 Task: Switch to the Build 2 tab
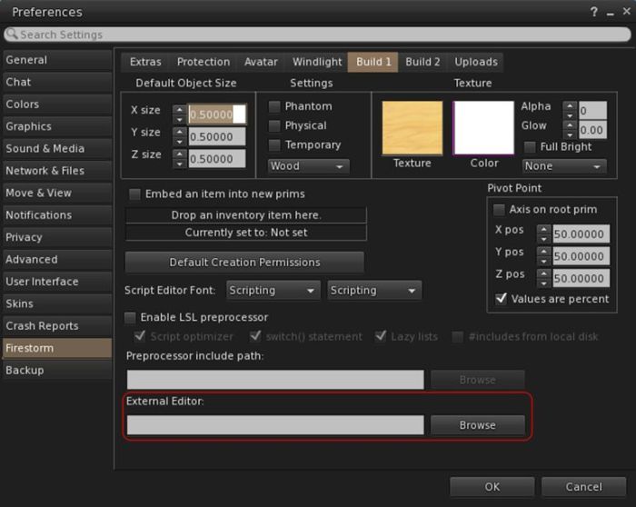coord(422,62)
